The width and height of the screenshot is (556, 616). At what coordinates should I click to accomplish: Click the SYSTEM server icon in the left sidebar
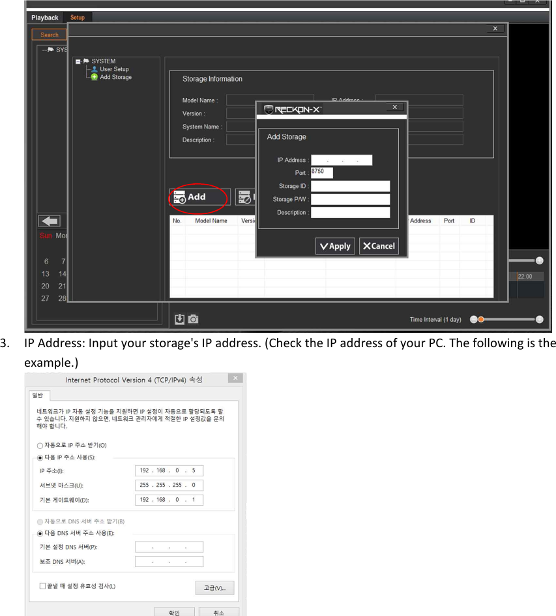[50, 50]
